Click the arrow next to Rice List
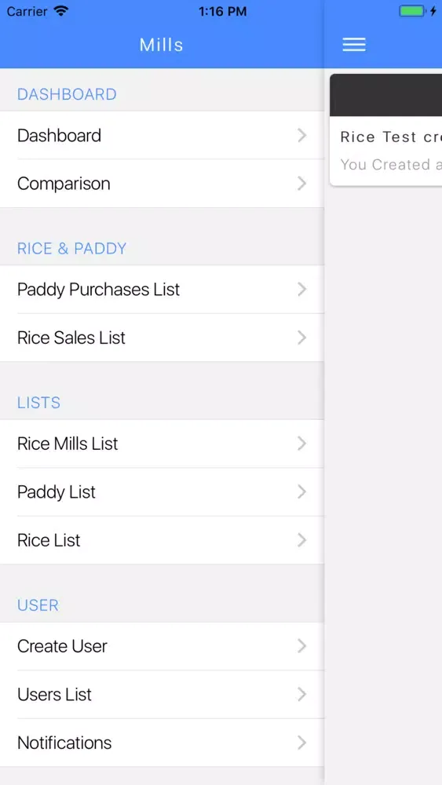 301,540
